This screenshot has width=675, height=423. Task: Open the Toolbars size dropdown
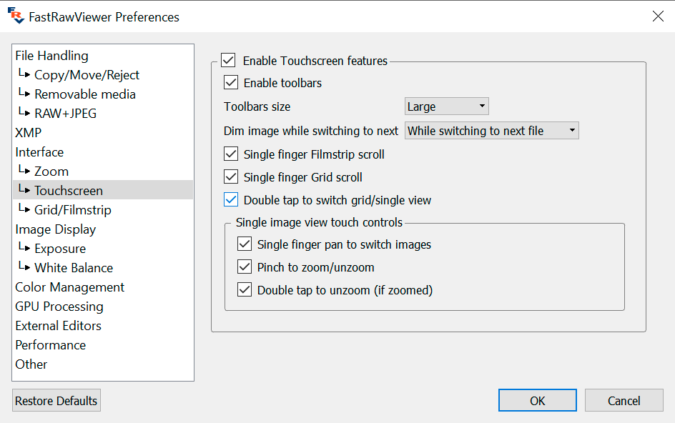(x=446, y=106)
